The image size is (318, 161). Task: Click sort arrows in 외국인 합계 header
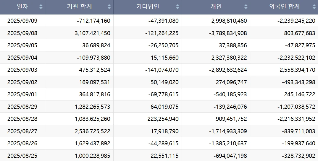[314, 7]
